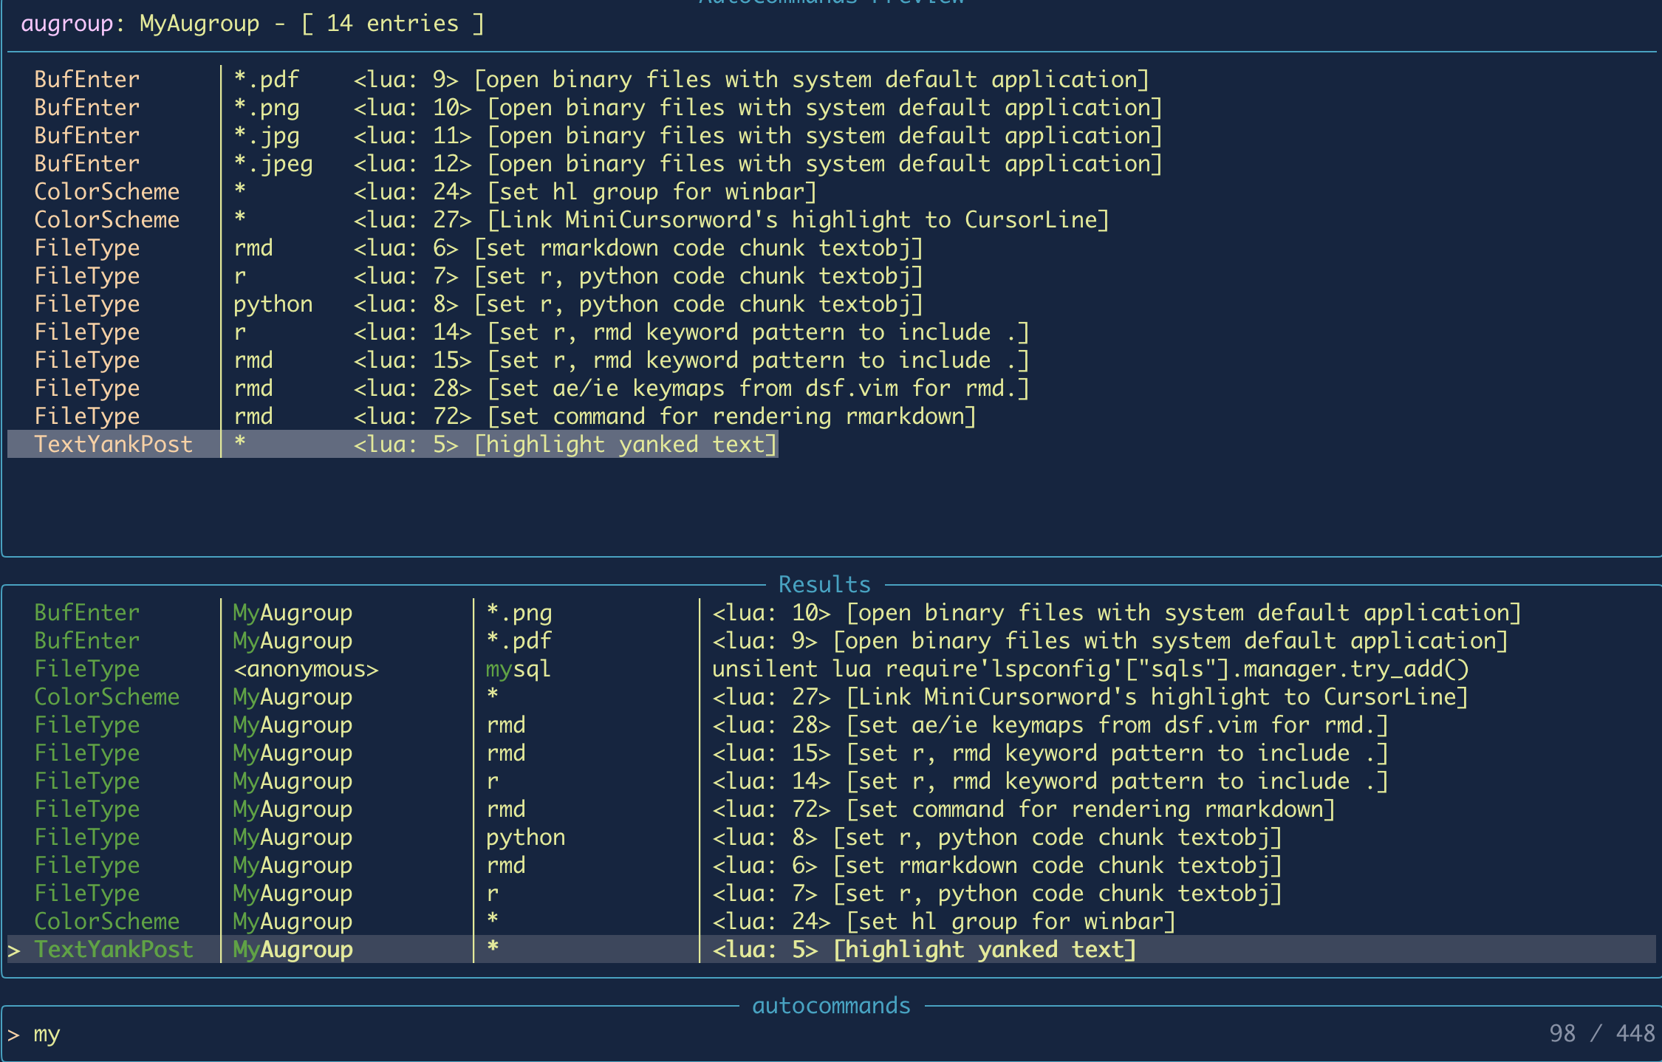Viewport: 1662px width, 1062px height.
Task: Select the FileType python code chunk entry
Action: coord(295,303)
